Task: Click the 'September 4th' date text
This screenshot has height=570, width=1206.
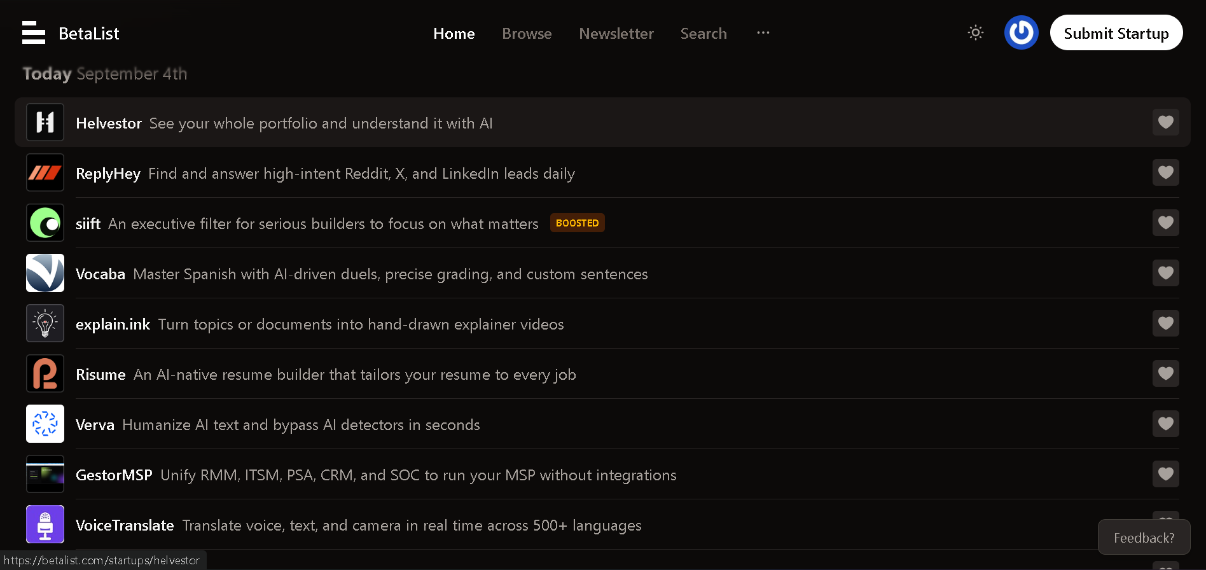Action: tap(132, 74)
